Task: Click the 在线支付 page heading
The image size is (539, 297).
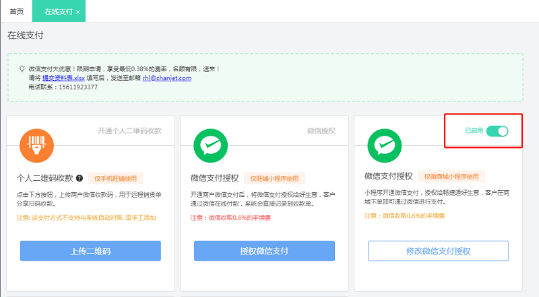Action: [26, 36]
